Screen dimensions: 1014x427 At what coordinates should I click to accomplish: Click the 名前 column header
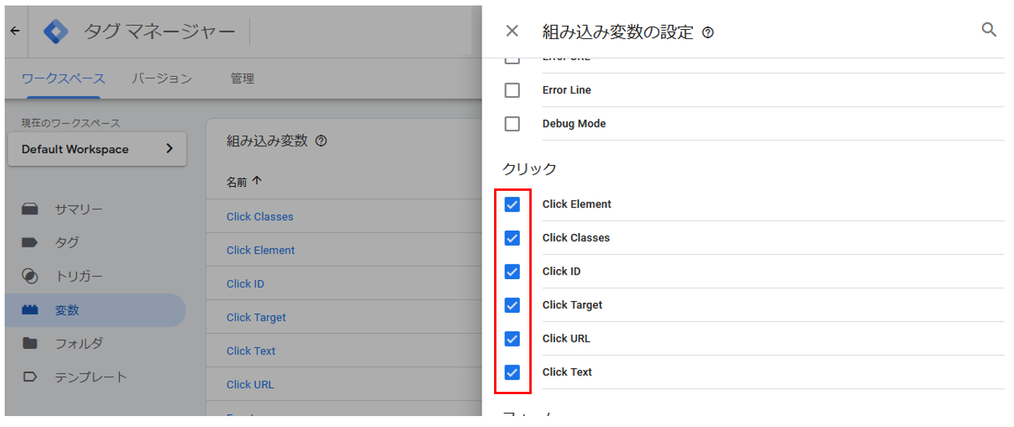click(236, 181)
